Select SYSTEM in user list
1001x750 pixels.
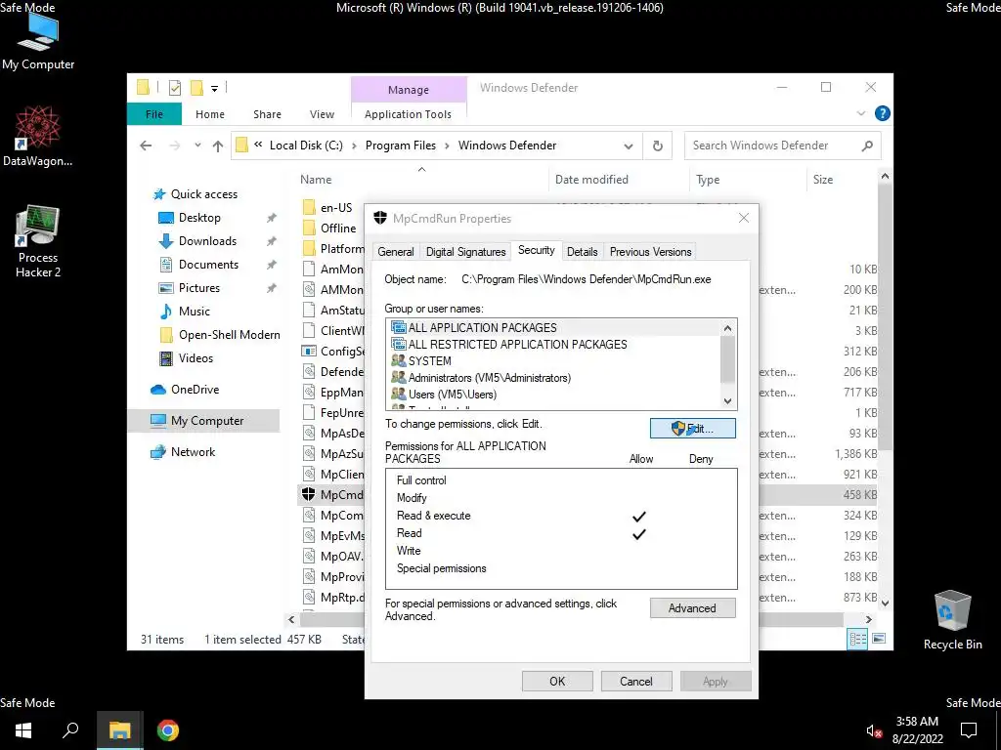(x=553, y=361)
